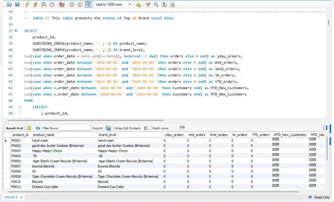
Task: Sort by the product_id column header
Action: 21,135
